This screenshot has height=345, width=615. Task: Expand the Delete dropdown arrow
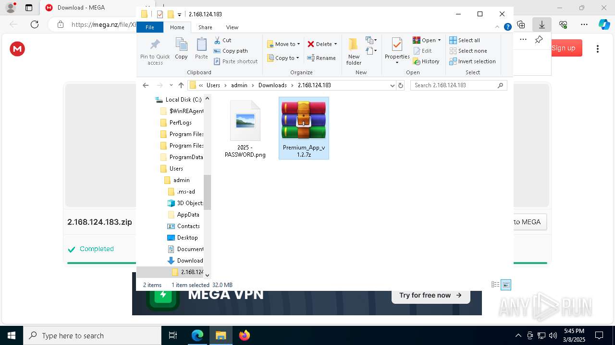coord(335,44)
